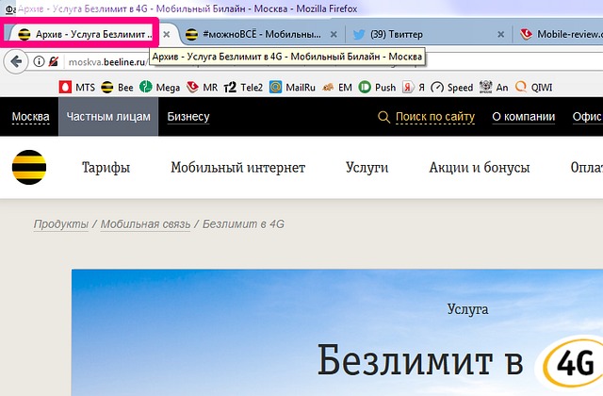Open Мобильный интернет menu item

[x=237, y=168]
